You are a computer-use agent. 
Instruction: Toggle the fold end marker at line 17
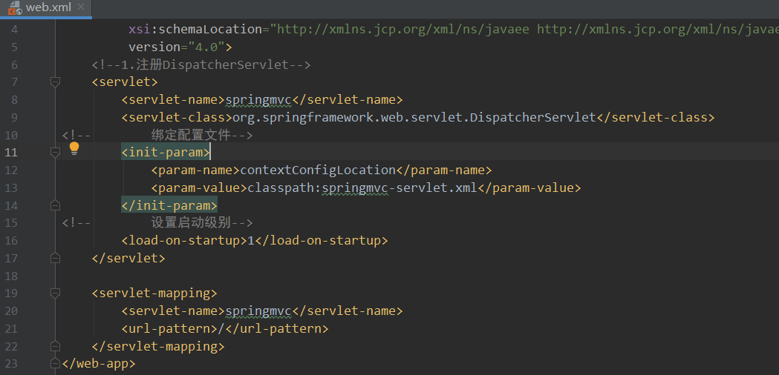(x=55, y=258)
